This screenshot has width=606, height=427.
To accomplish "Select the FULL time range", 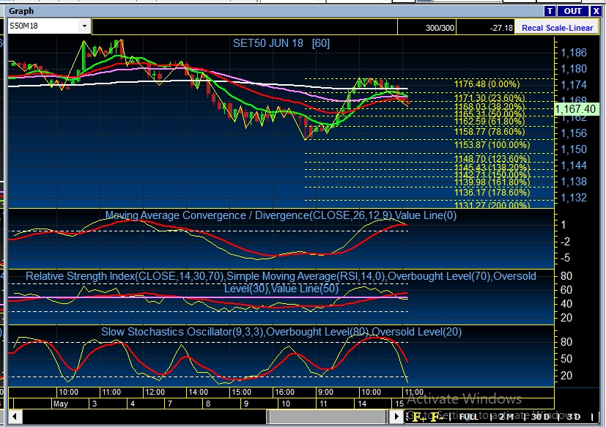I will click(468, 417).
